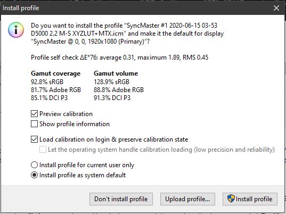The image size is (286, 214).
Task: Uncheck the Preview calibration checkbox
Action: (34, 114)
